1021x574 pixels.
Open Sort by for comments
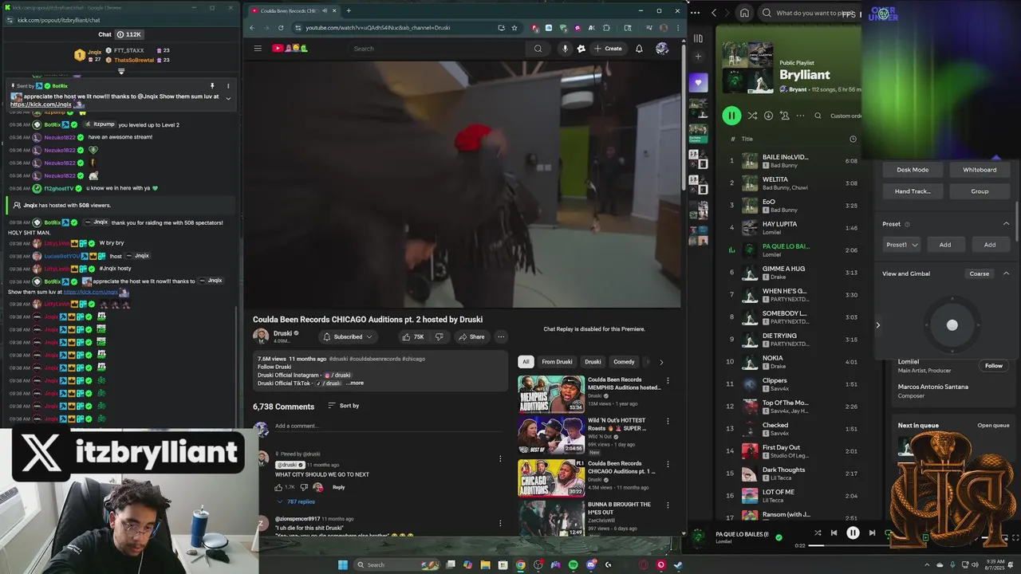tap(344, 406)
